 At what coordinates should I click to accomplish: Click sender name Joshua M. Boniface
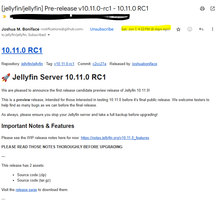[20, 29]
